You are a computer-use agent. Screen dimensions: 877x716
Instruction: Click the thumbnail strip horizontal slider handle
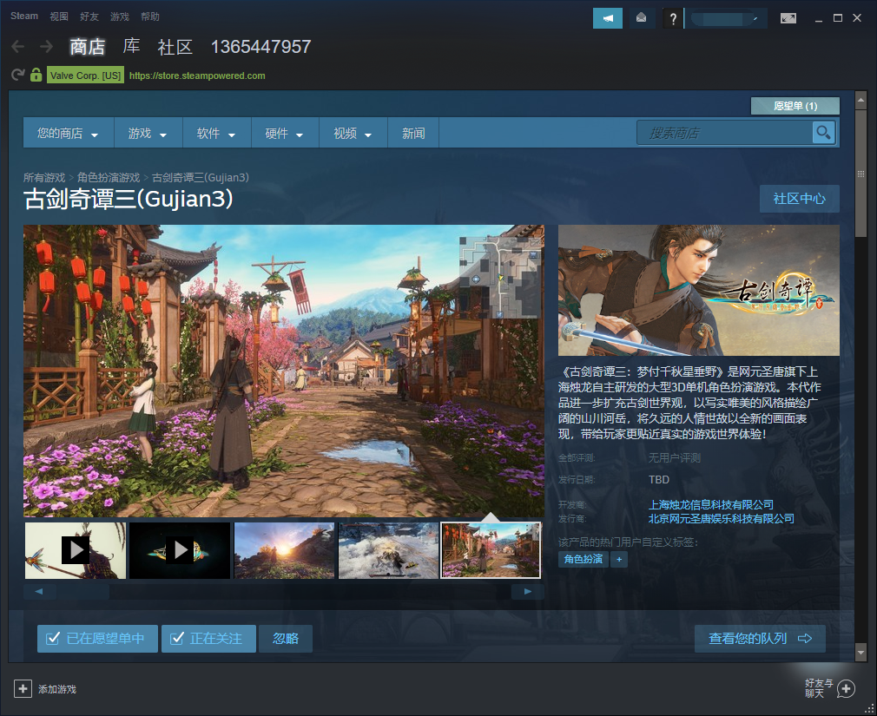coord(82,591)
